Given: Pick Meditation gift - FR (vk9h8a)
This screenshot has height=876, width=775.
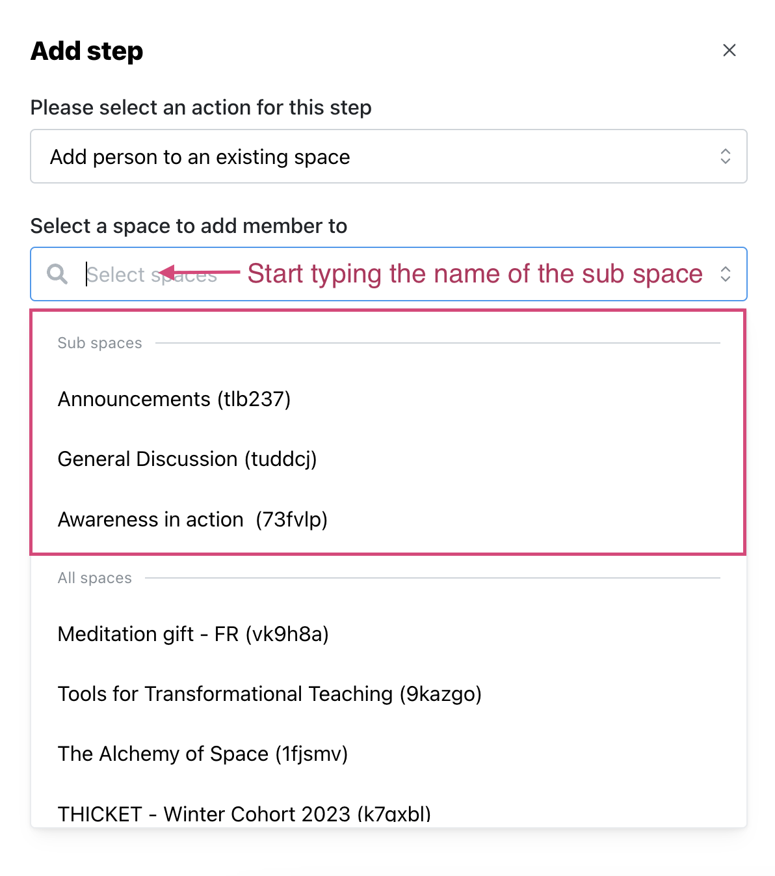Looking at the screenshot, I should pos(193,634).
